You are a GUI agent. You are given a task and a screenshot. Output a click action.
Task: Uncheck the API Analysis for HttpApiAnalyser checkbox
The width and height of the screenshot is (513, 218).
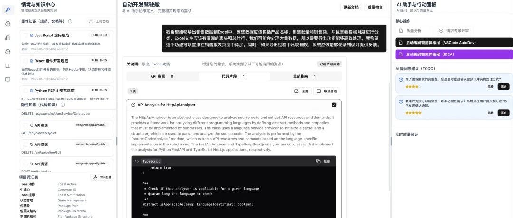click(x=334, y=105)
